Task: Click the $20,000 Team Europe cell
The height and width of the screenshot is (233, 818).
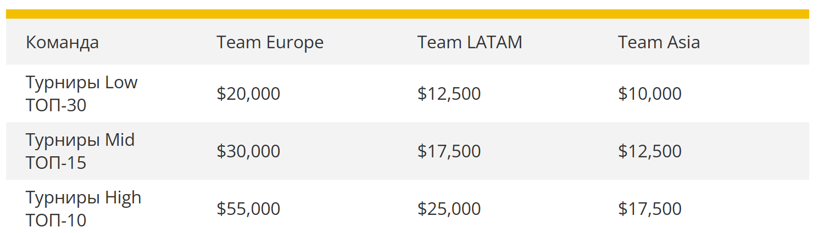Action: click(248, 94)
